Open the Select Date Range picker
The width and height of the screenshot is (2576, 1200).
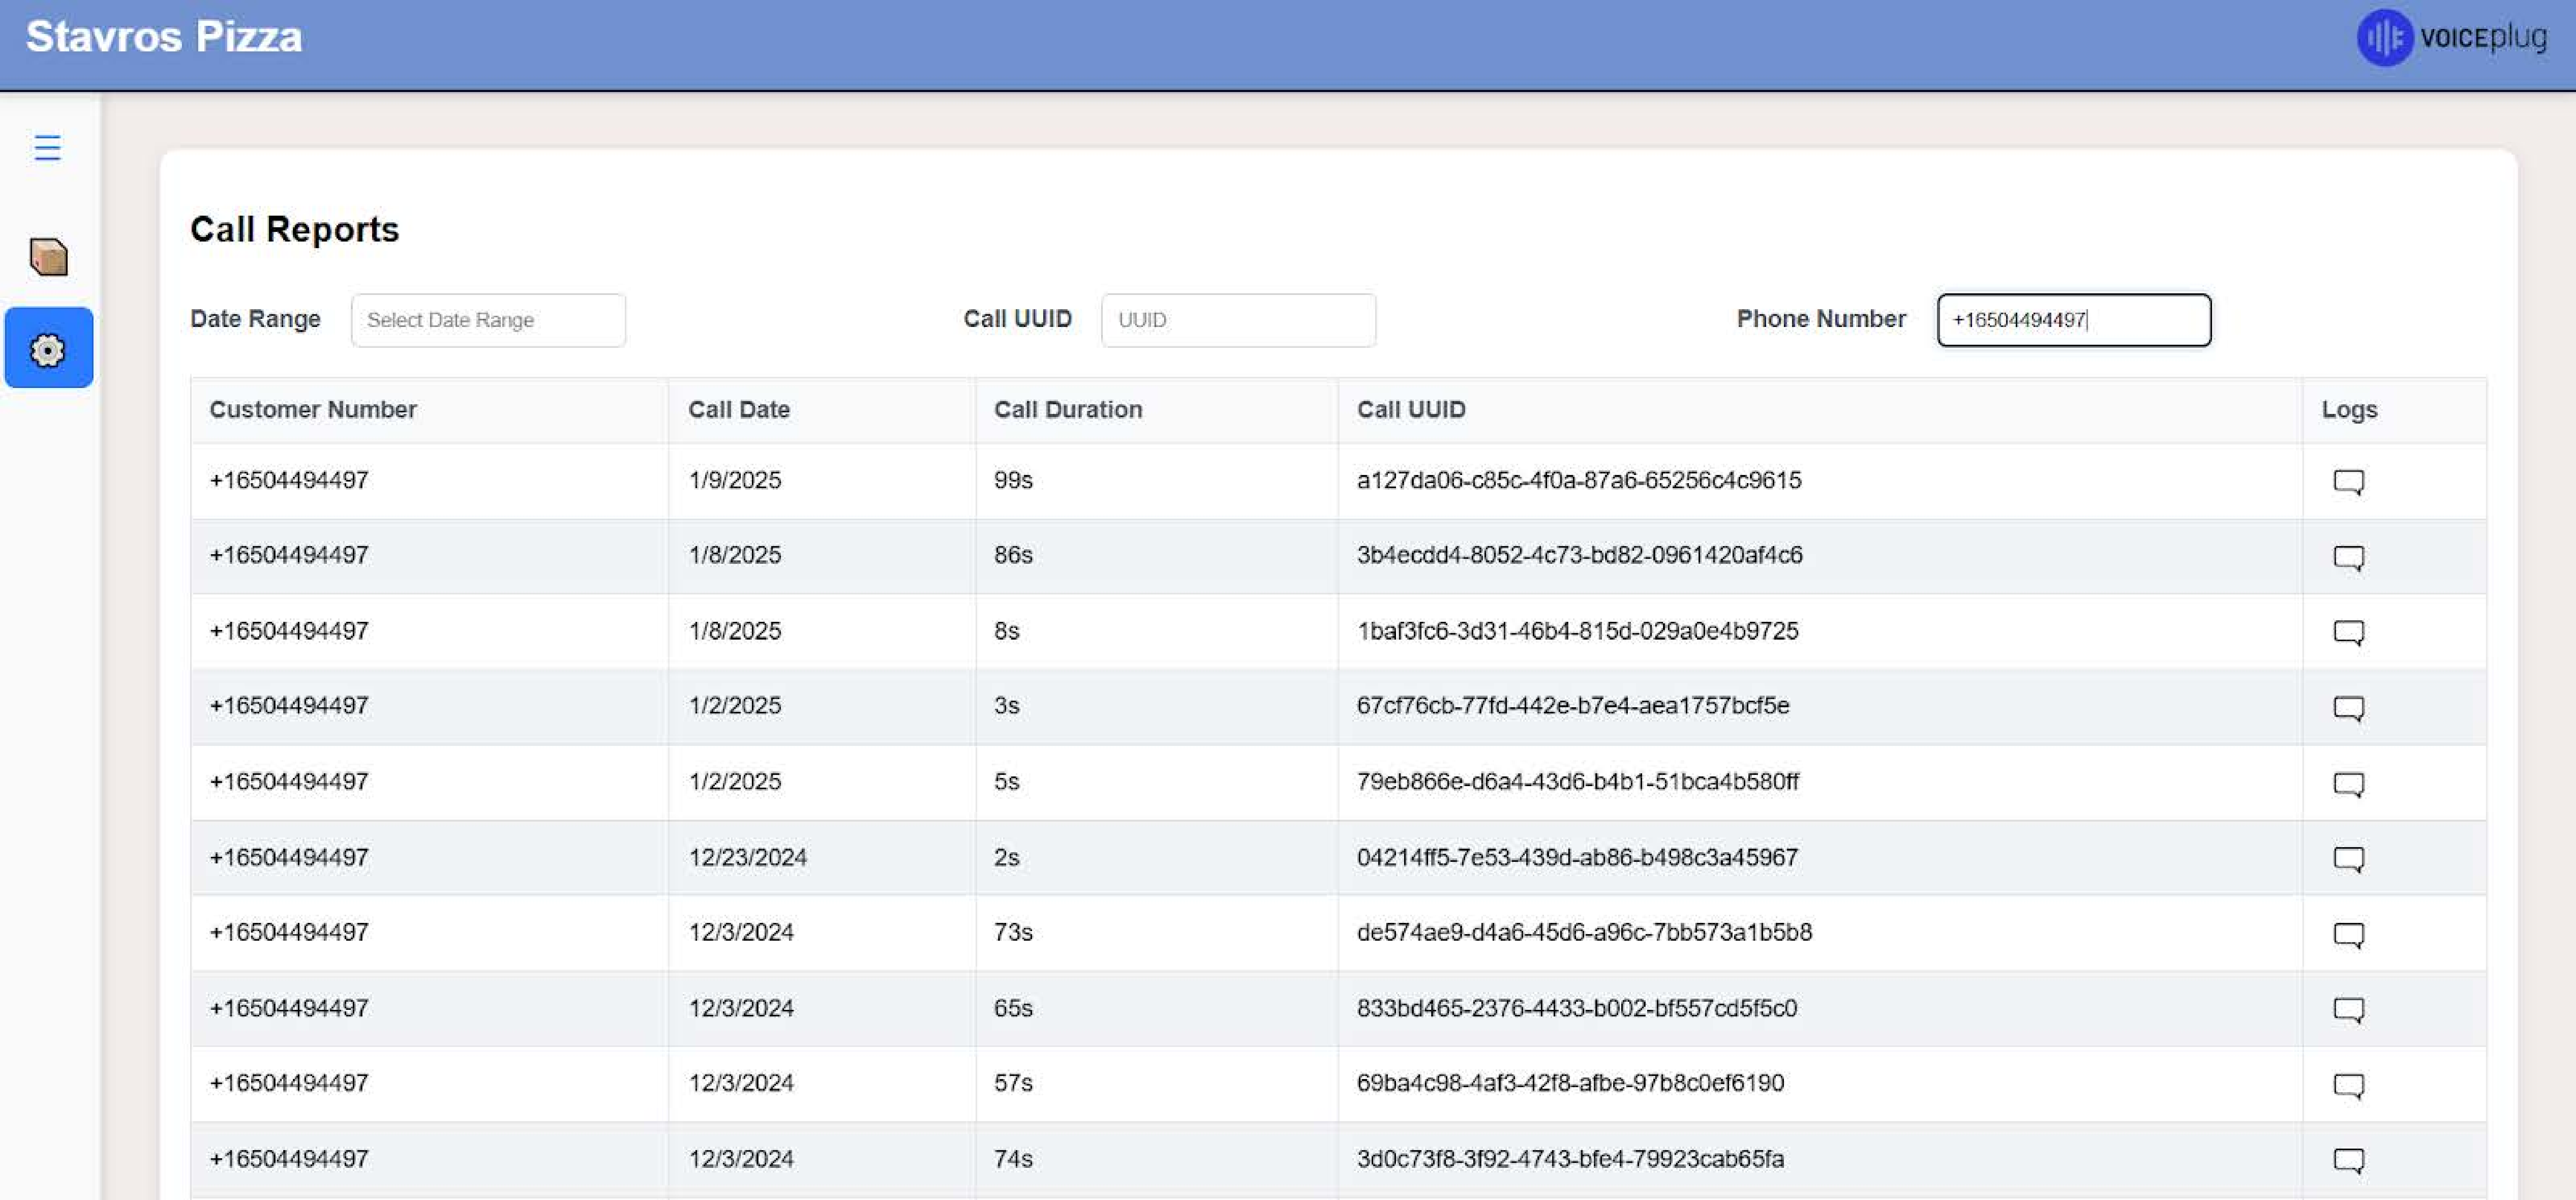(488, 320)
